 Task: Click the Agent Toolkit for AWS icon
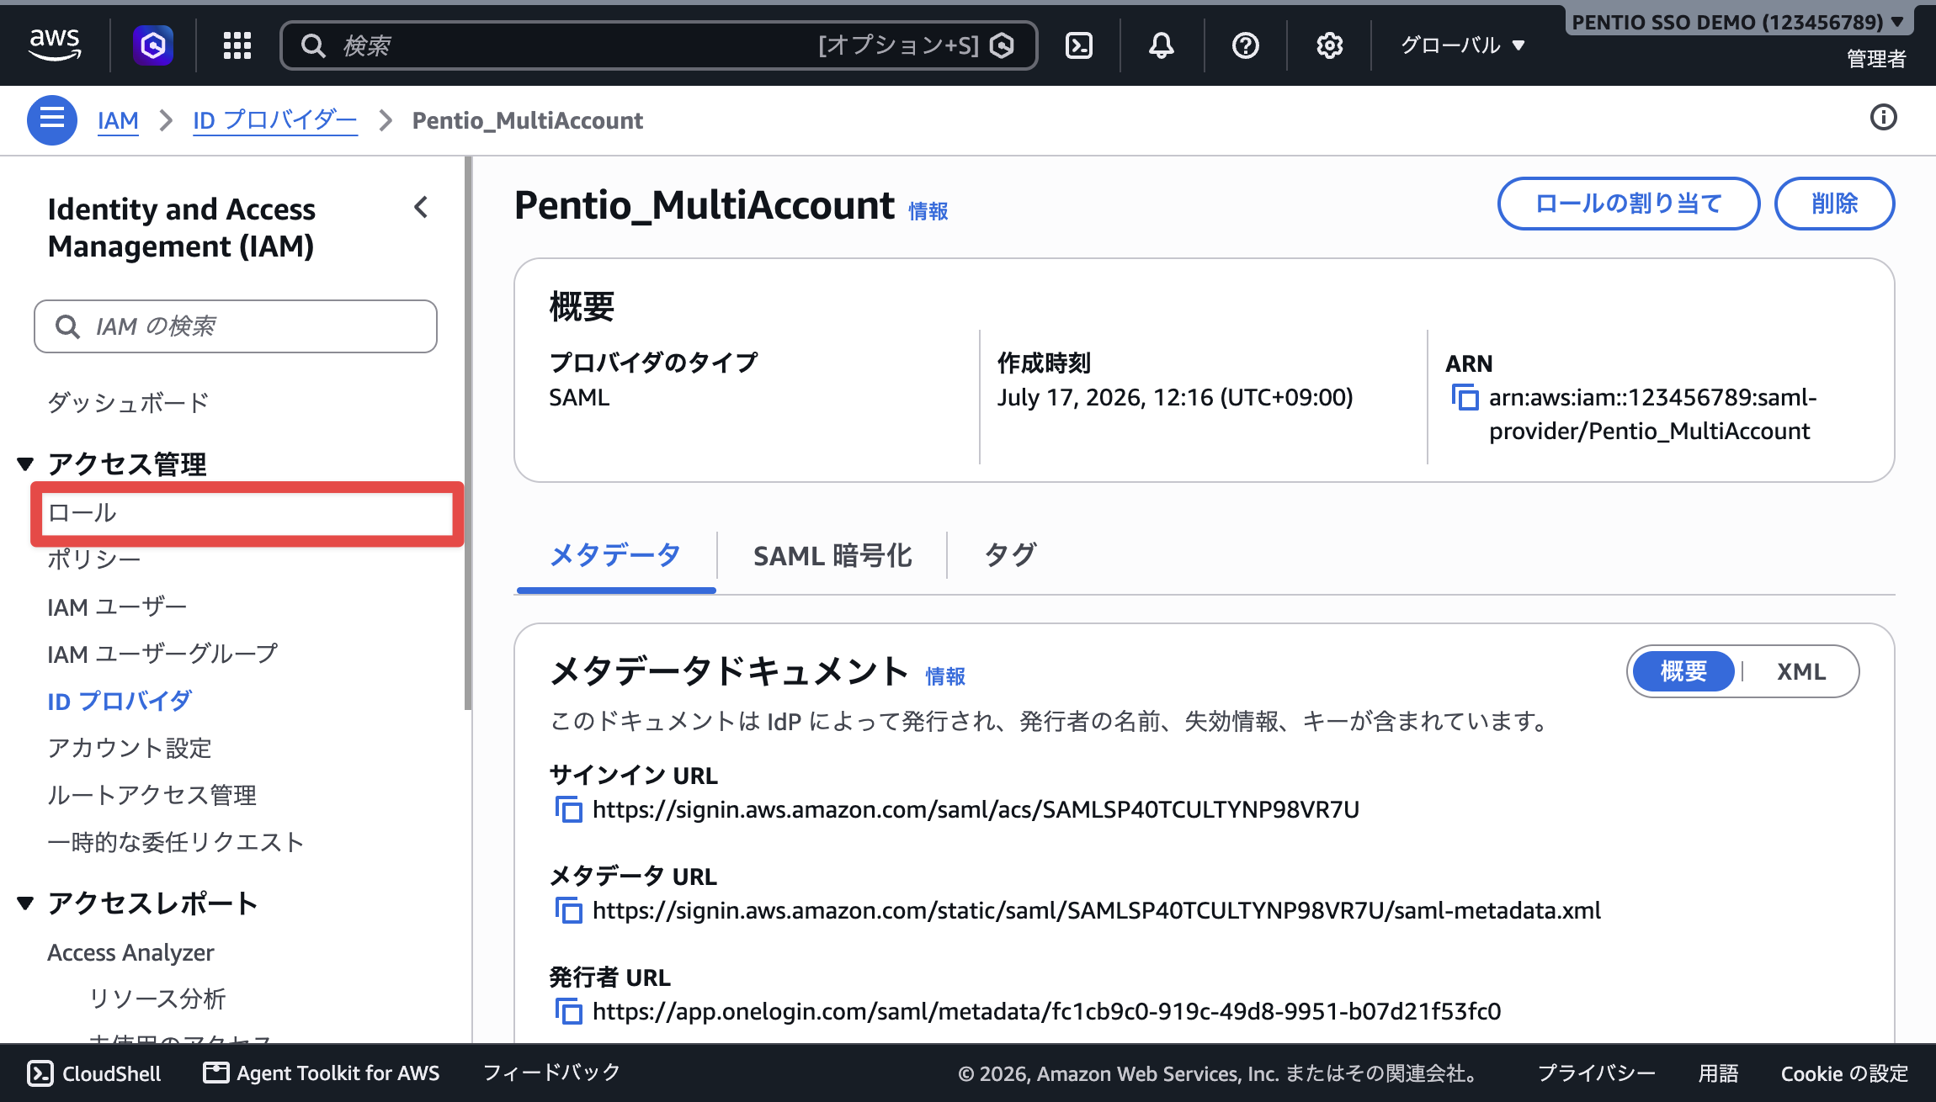216,1073
